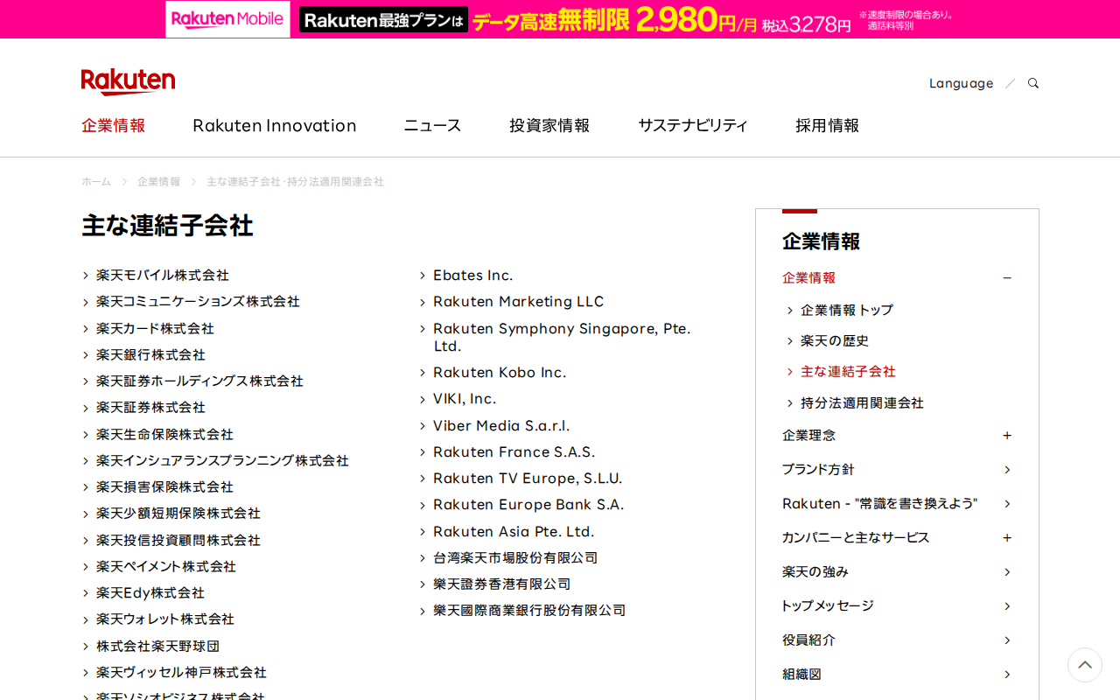Go to 企業情報 breadcrumb link
The height and width of the screenshot is (700, 1120).
158,182
